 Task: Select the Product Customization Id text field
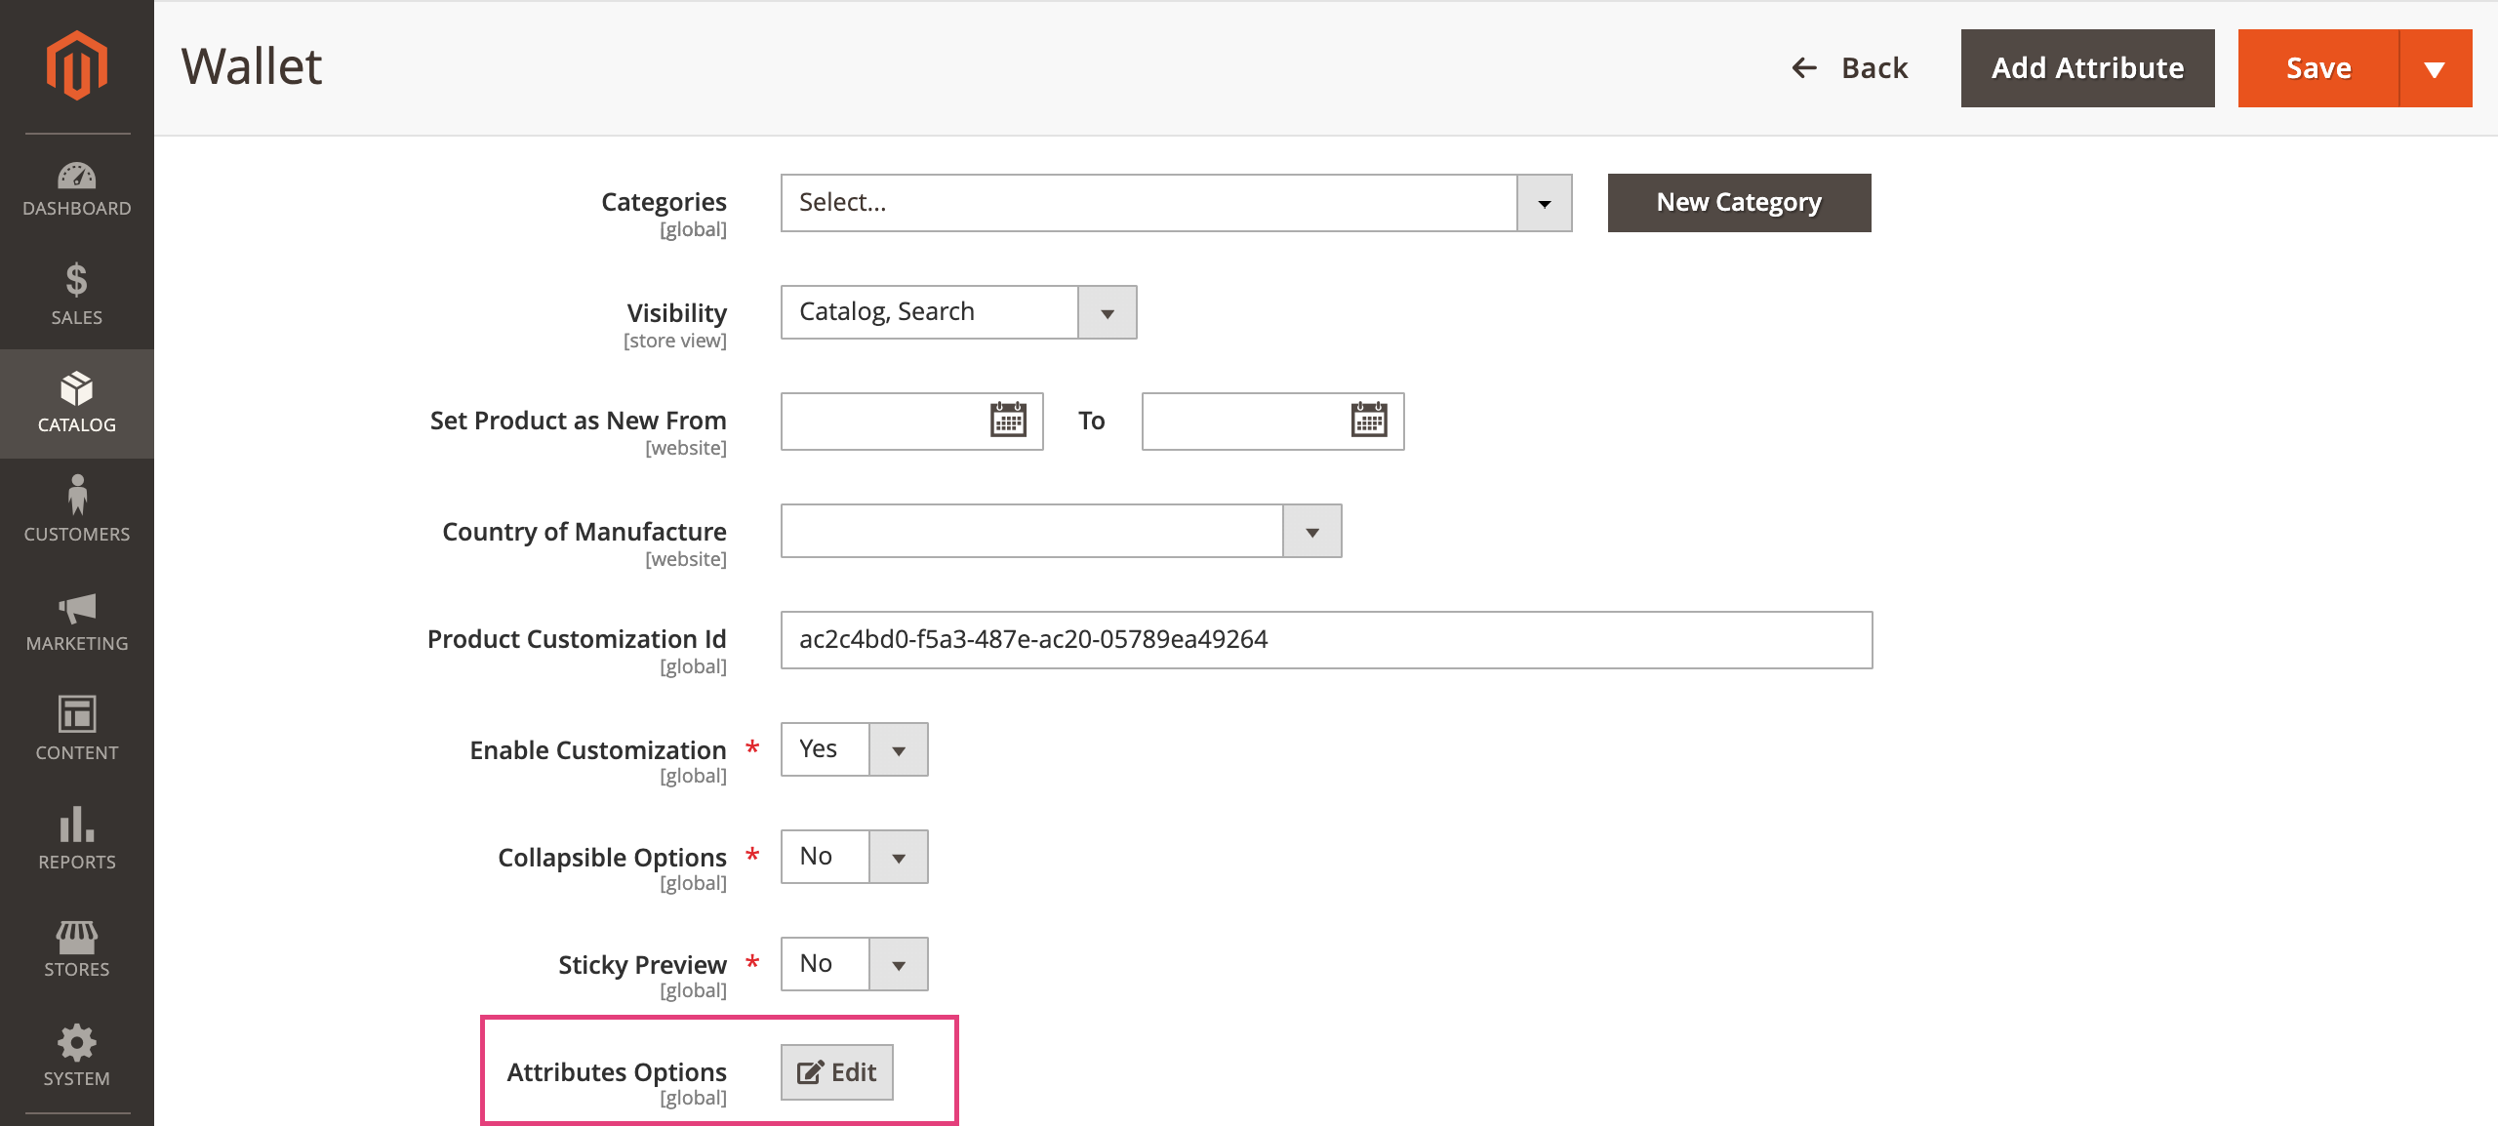click(x=1325, y=640)
